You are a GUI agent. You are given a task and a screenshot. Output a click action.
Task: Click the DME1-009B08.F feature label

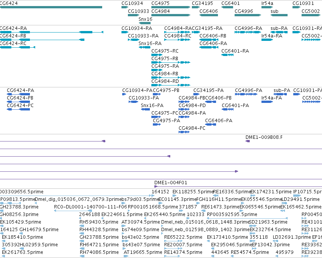[x=264, y=137]
